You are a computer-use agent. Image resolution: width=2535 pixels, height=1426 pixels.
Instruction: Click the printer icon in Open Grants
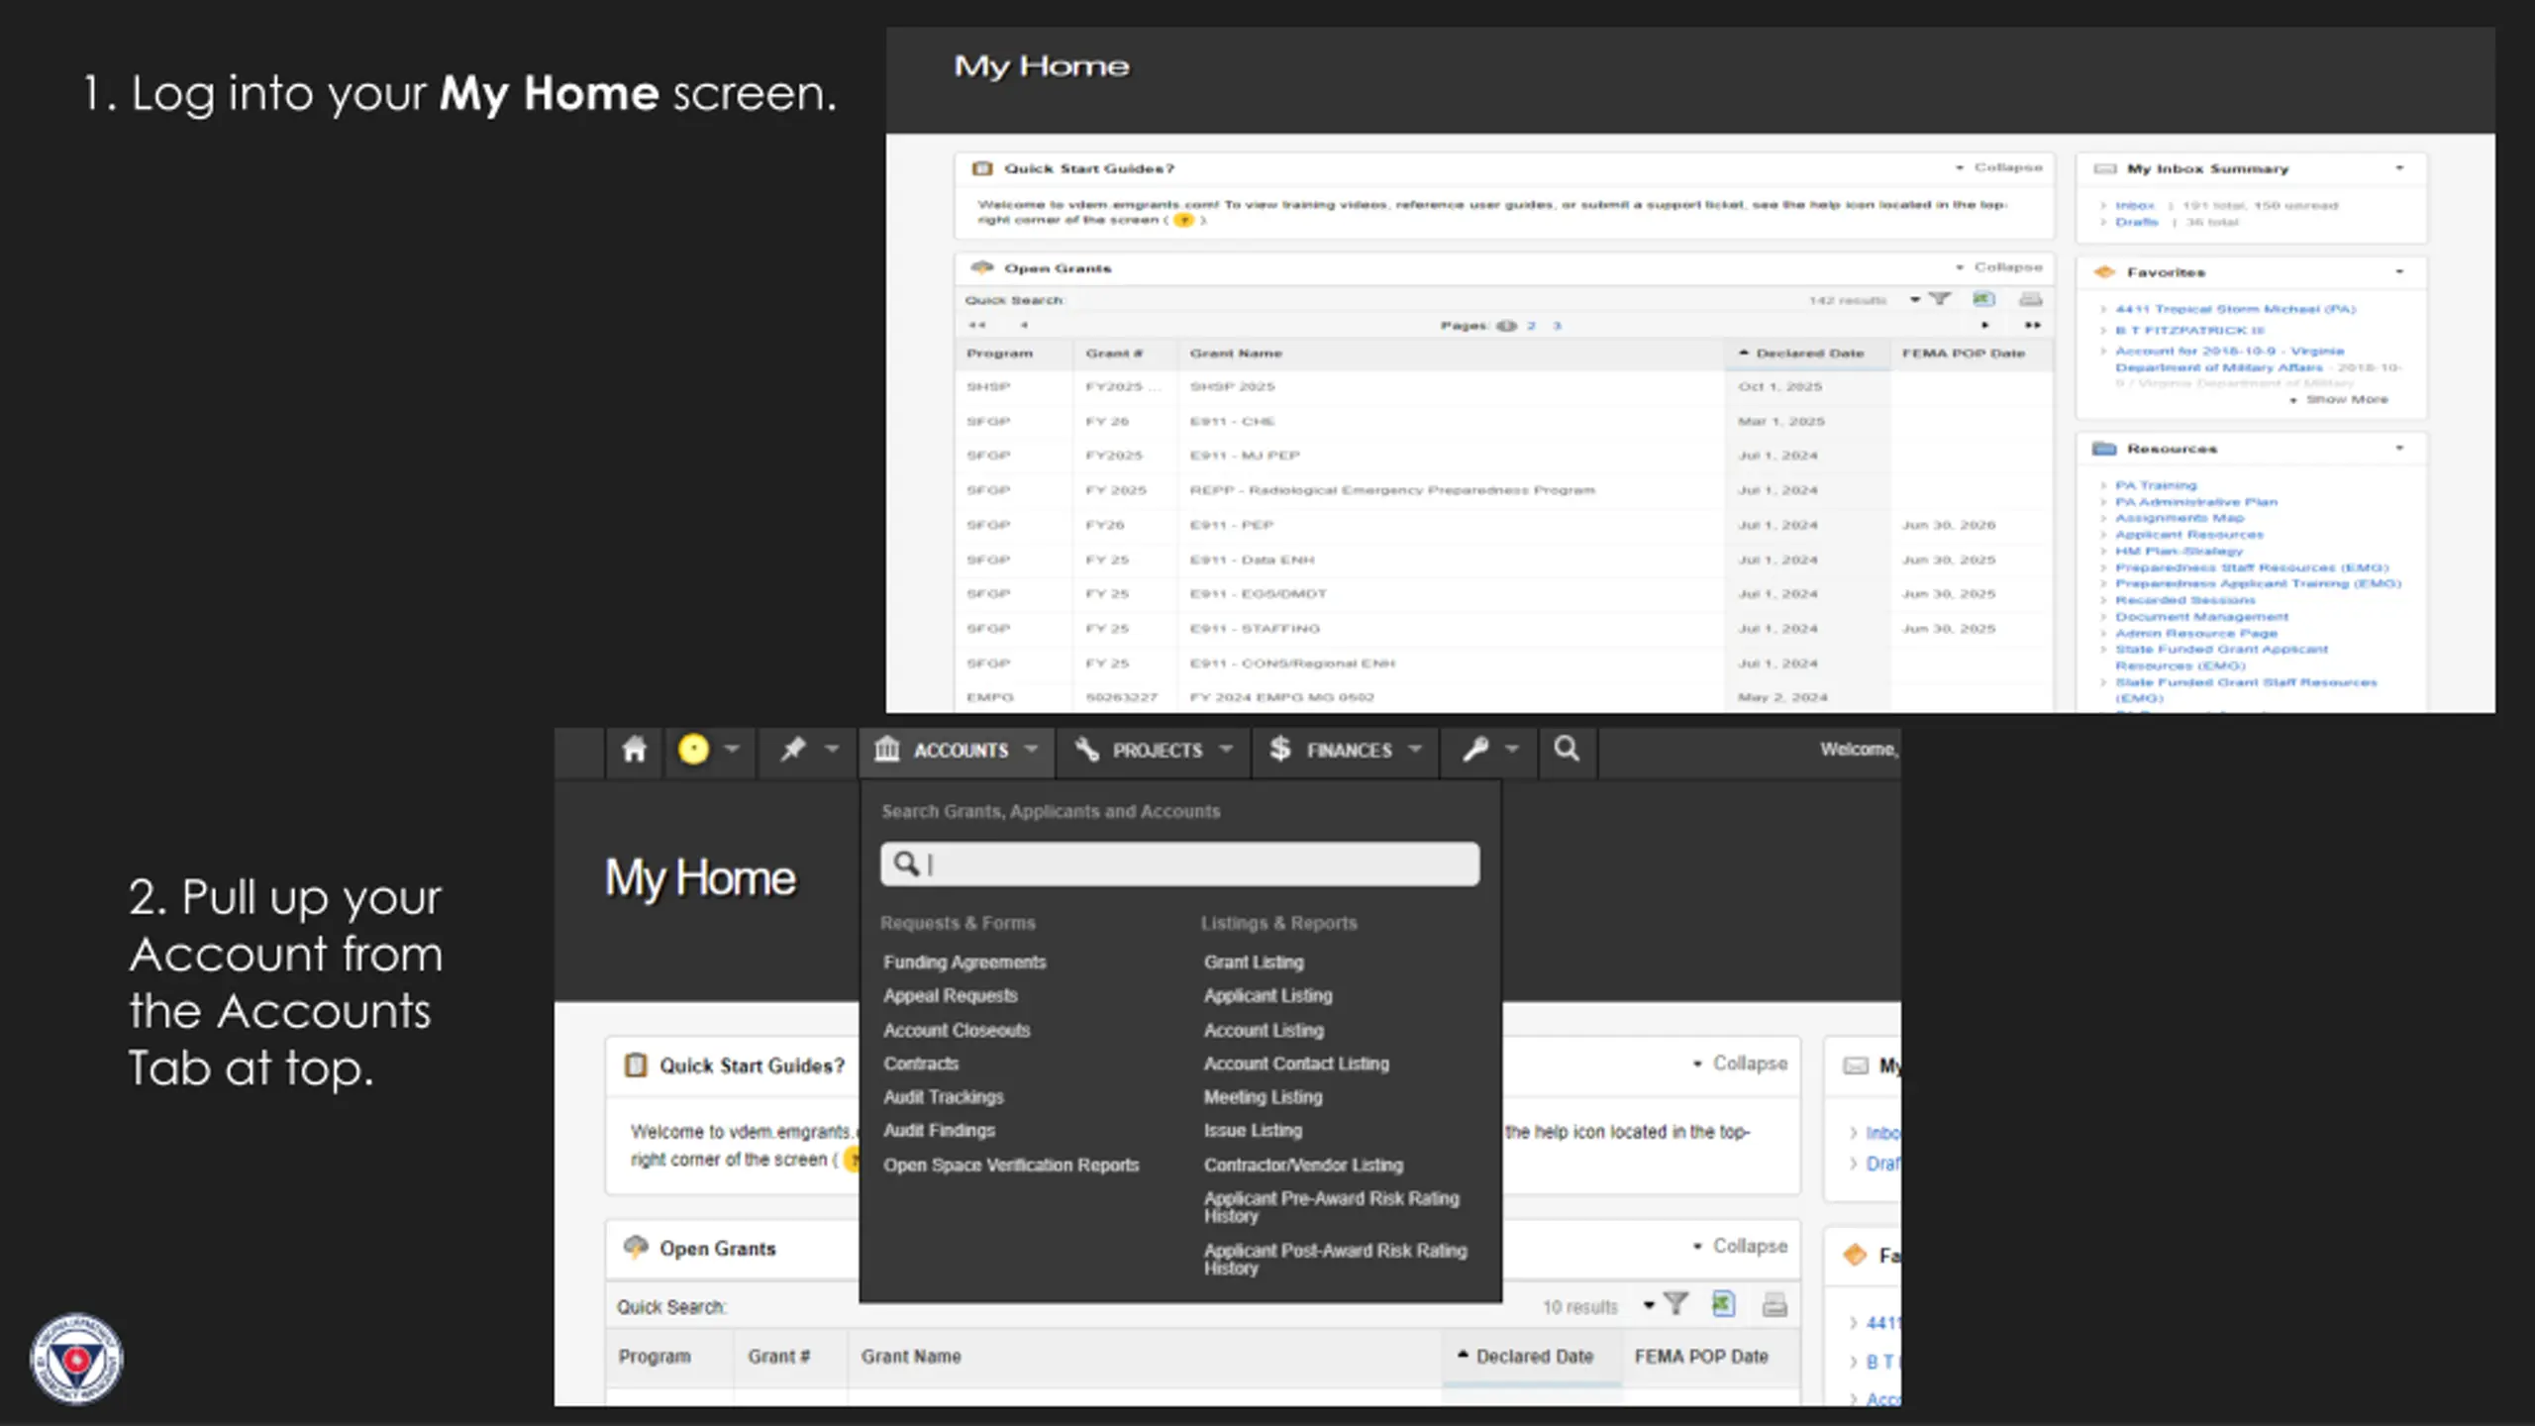coord(1774,1305)
